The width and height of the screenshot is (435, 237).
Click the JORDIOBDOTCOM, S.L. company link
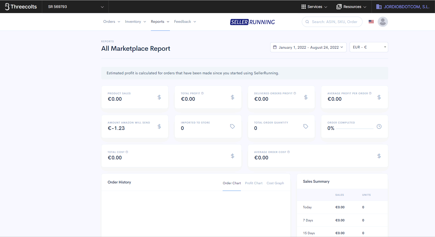pos(406,7)
